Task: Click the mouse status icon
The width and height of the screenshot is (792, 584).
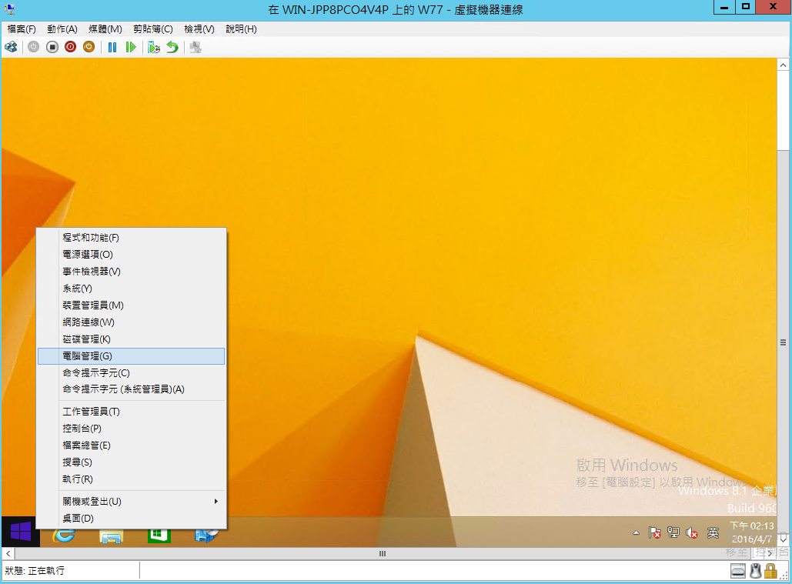Action: 756,571
